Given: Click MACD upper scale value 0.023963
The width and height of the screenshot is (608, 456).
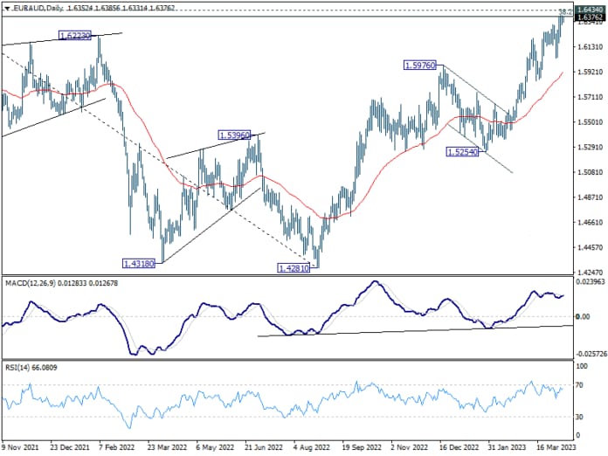Looking at the screenshot, I should click(591, 282).
